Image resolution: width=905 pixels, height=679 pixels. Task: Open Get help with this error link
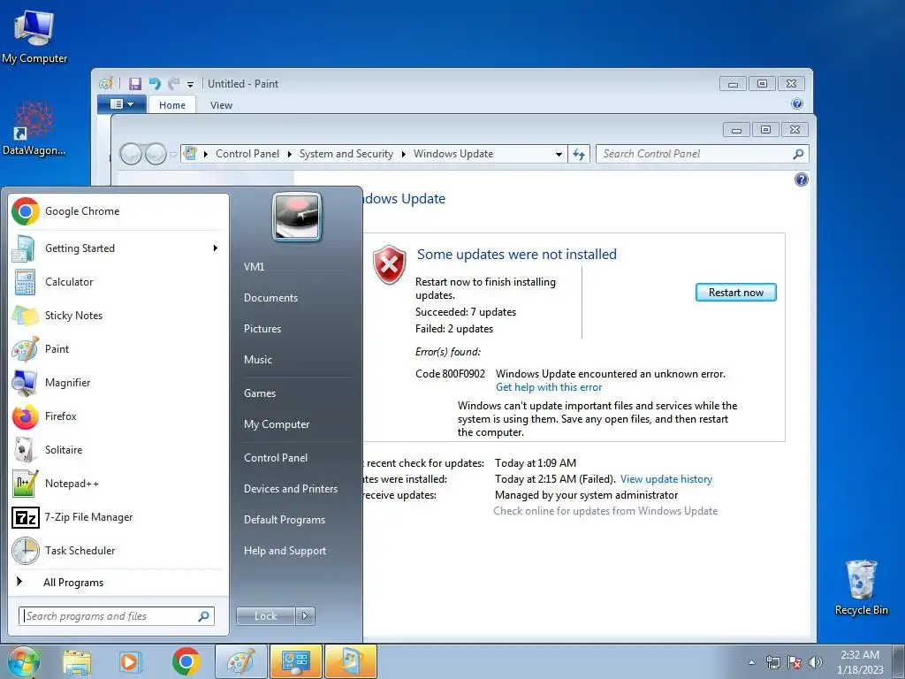[549, 387]
